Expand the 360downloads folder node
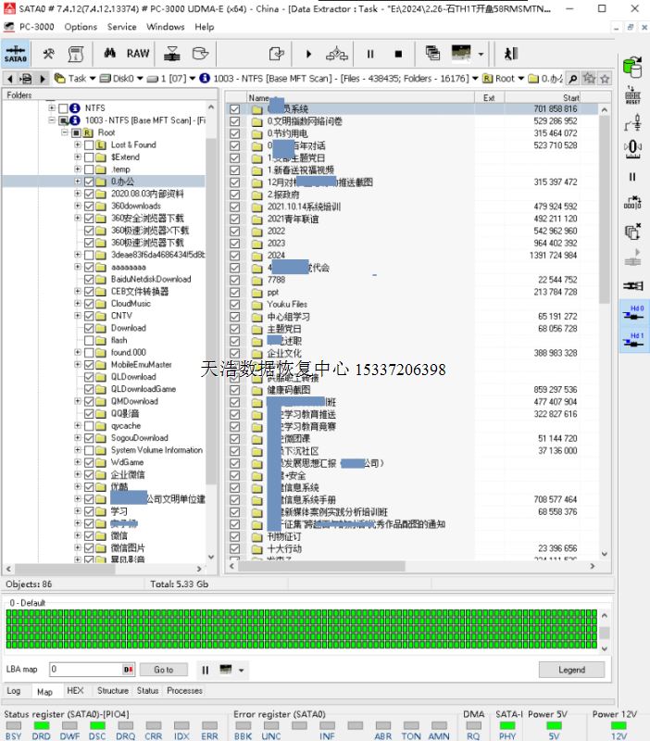Screen dimensions: 650x741 tap(78, 207)
